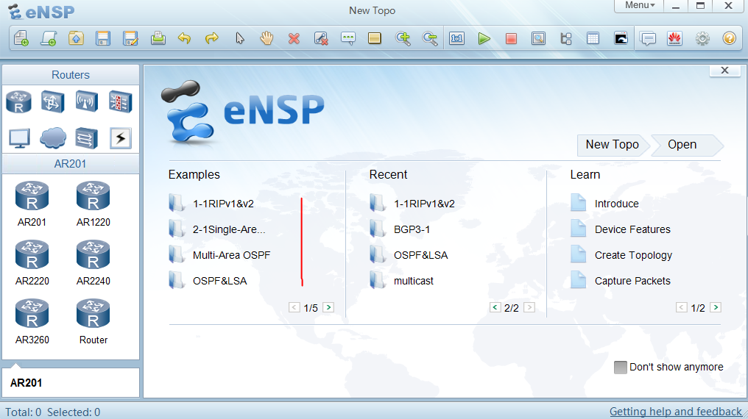Image resolution: width=748 pixels, height=419 pixels.
Task: Click the Palette rectangle icon
Action: [375, 38]
